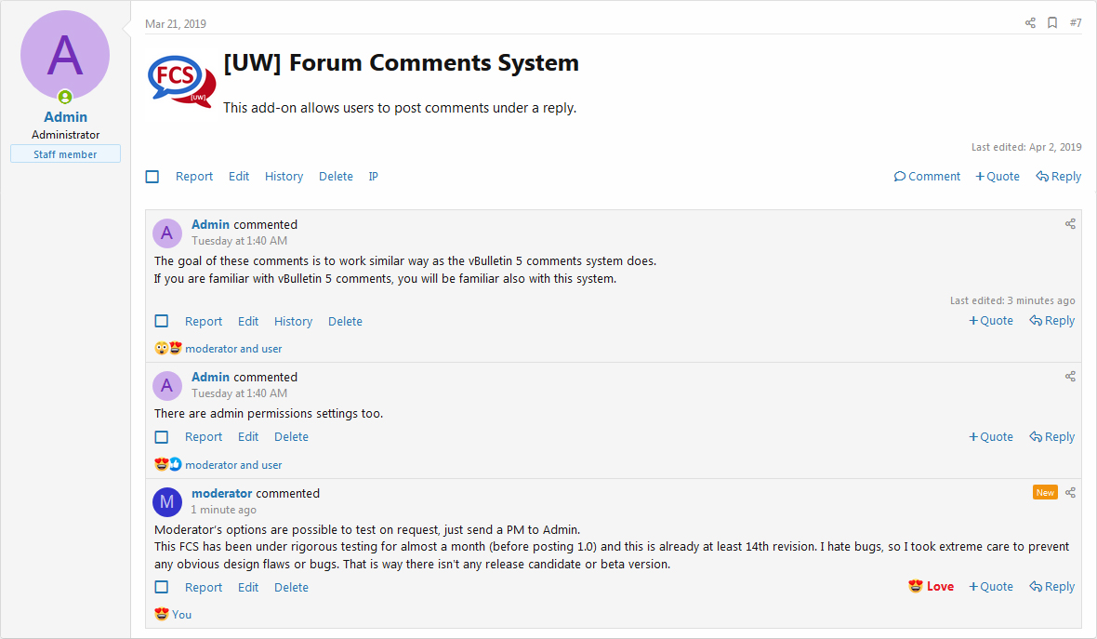Check the moderator comment's selection box
The height and width of the screenshot is (639, 1097).
(162, 587)
